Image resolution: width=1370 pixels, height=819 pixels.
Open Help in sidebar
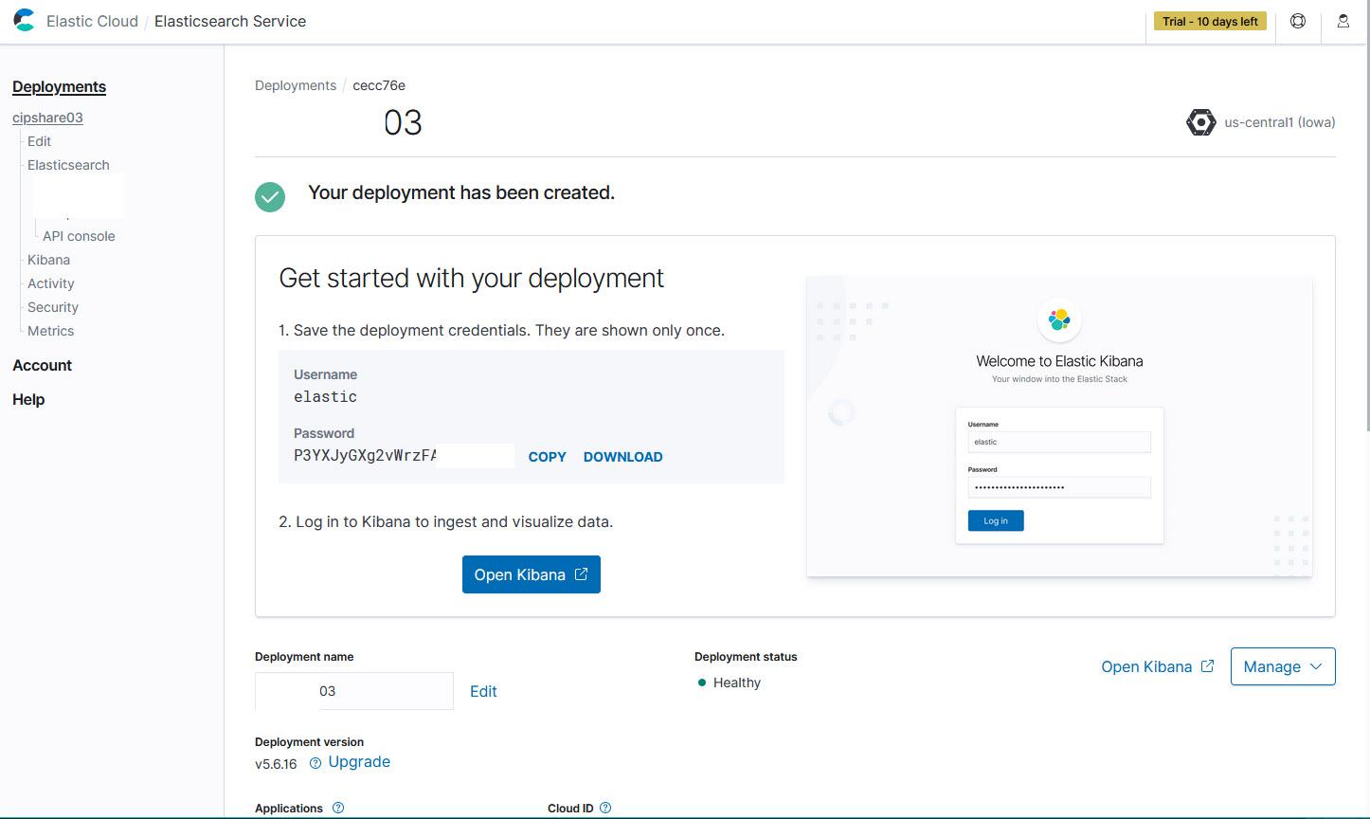[x=28, y=400]
